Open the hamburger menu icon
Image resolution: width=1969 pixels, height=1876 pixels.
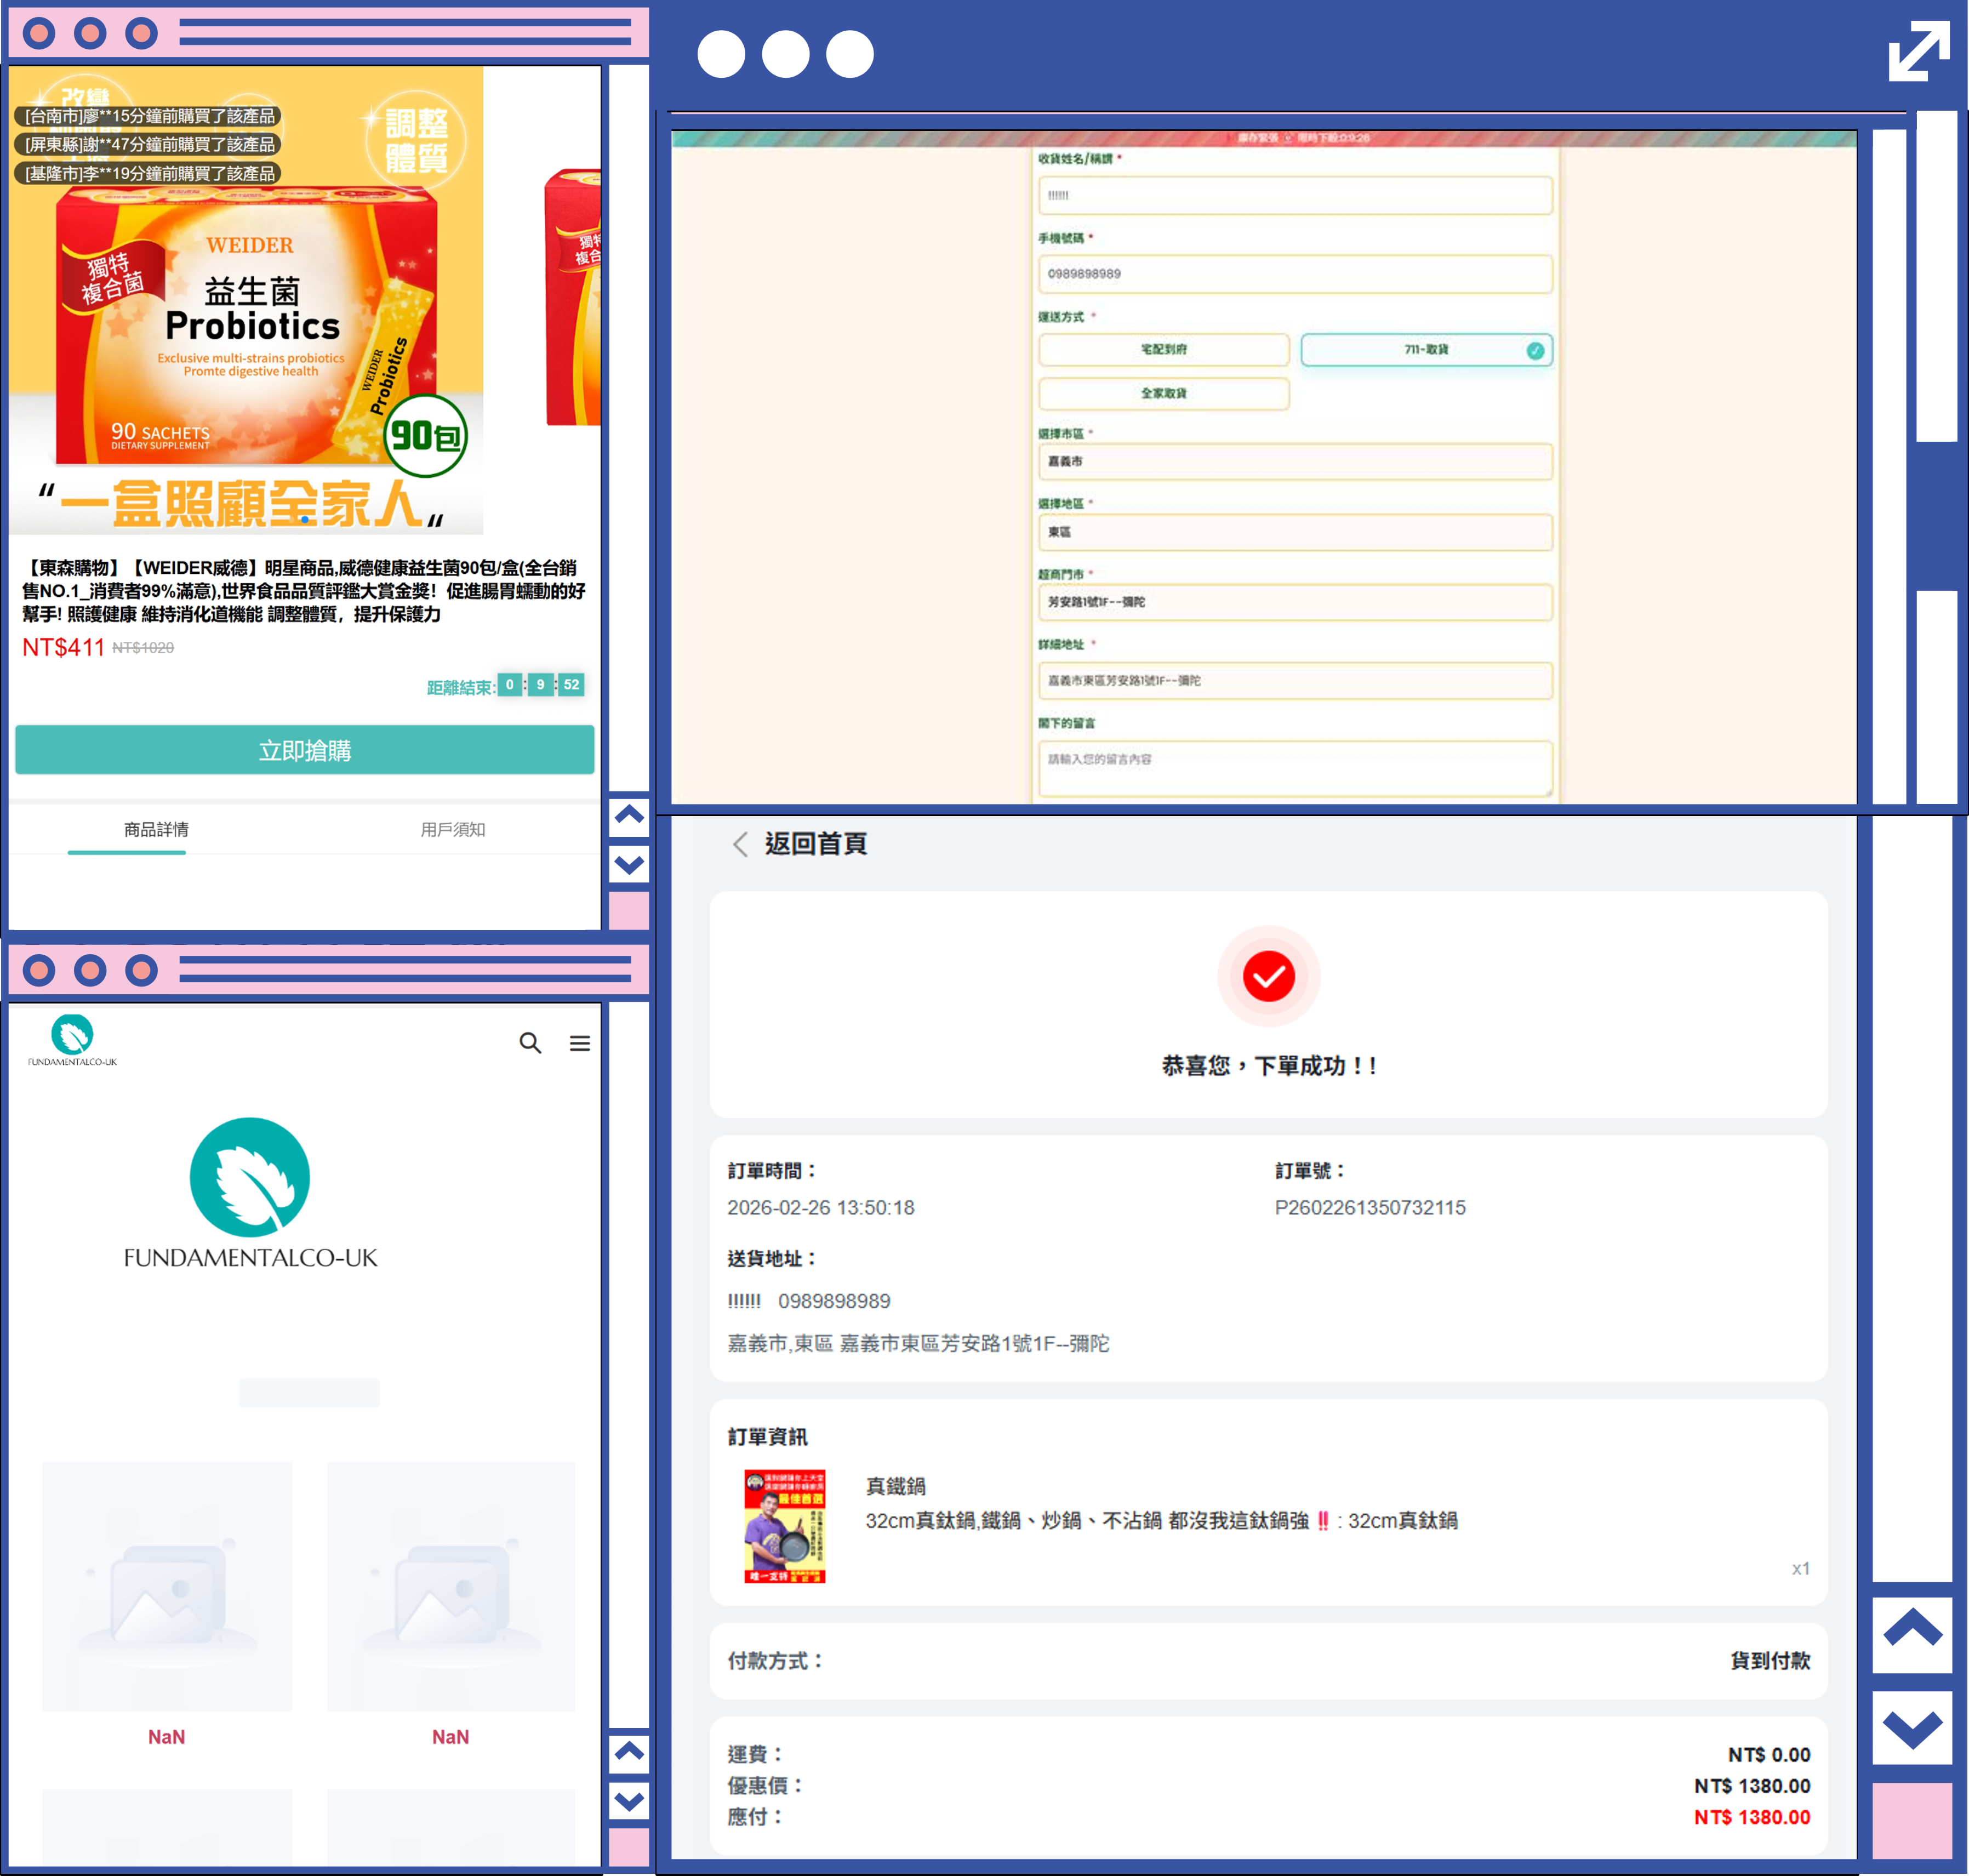click(580, 1043)
